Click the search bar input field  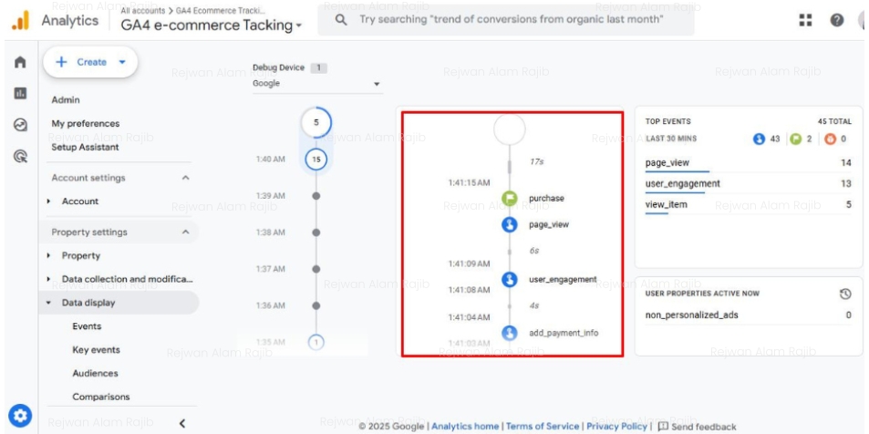coord(511,19)
